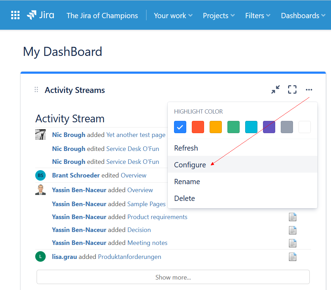Expand the Dashboards dropdown
This screenshot has width=331, height=290.
pos(303,16)
